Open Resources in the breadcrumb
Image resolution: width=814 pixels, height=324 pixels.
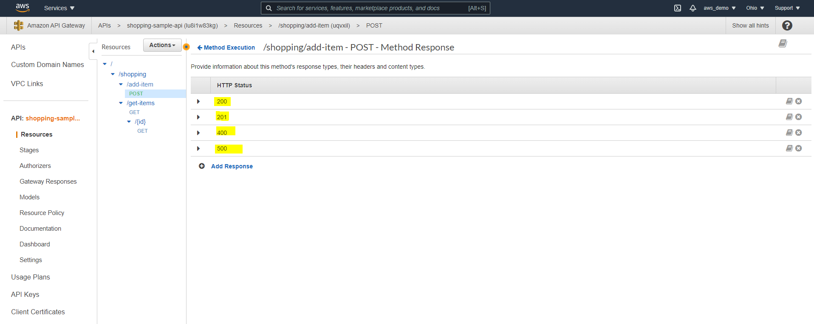[x=248, y=25]
